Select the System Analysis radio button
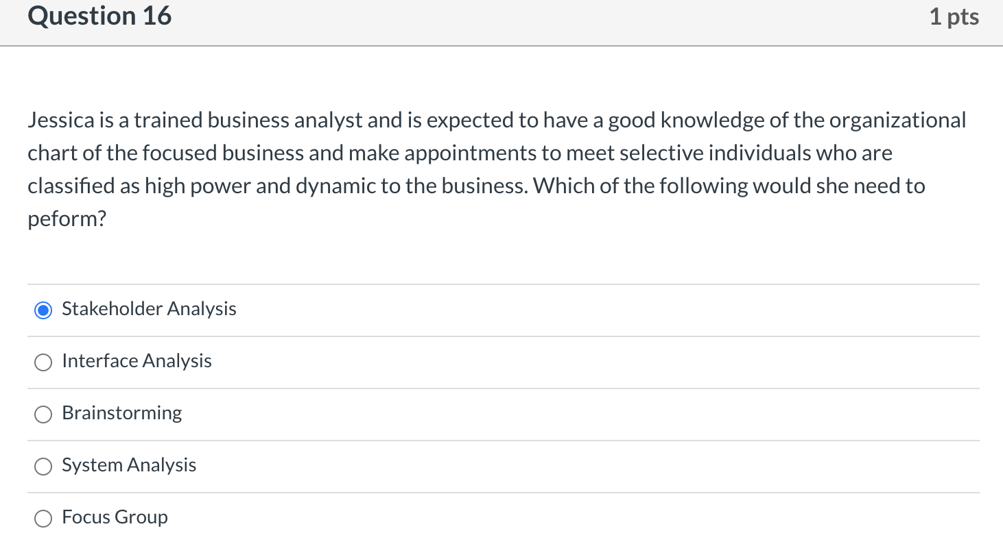This screenshot has width=1003, height=544. [43, 466]
